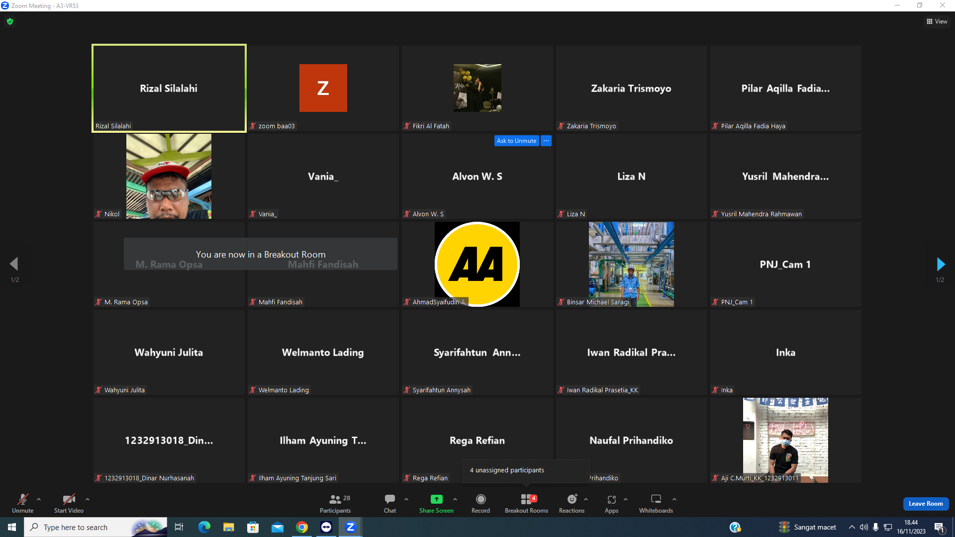This screenshot has width=955, height=537.
Task: Go to previous page of participants
Action: coord(14,264)
